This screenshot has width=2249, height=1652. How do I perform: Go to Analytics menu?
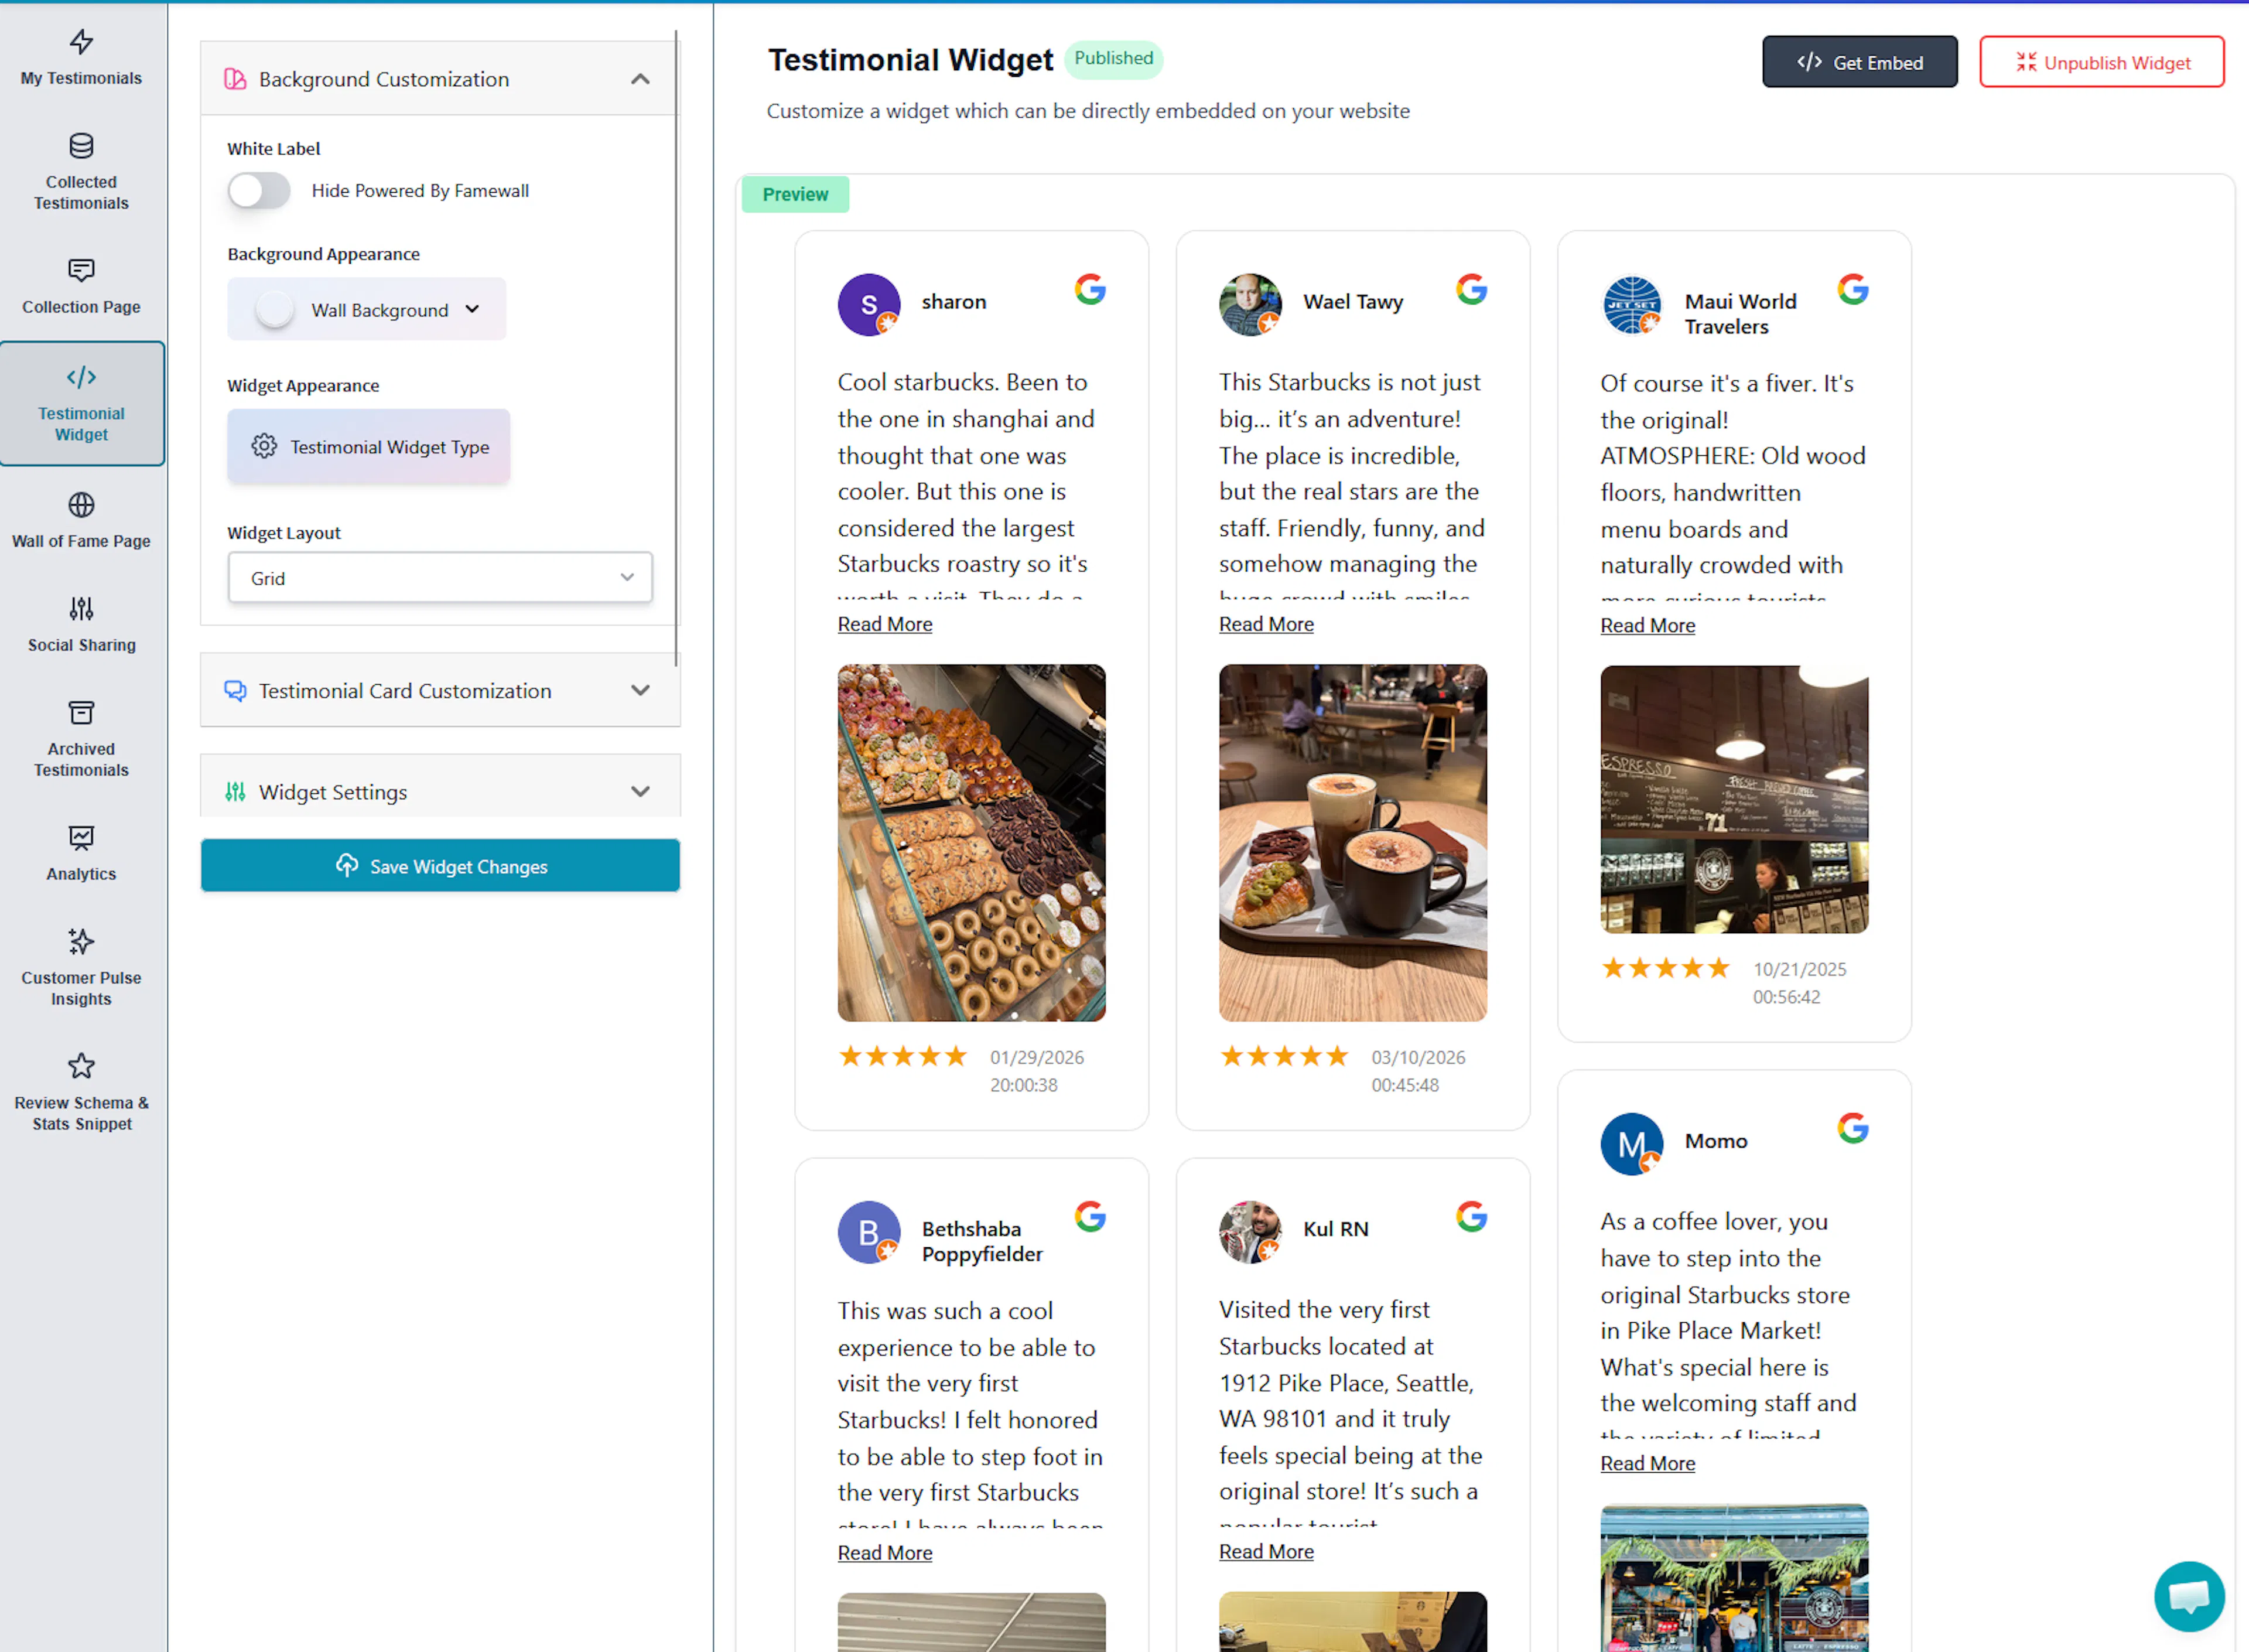click(82, 853)
